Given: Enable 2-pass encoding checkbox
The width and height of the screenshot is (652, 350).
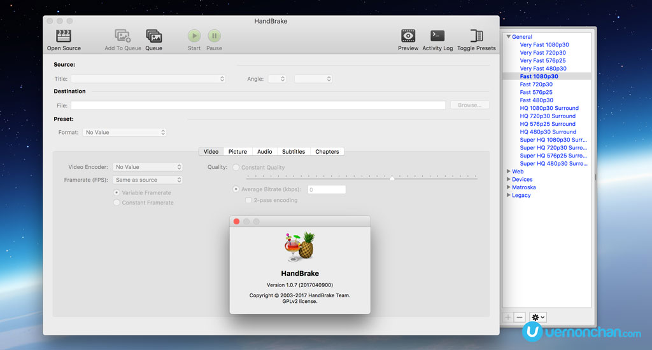Looking at the screenshot, I should click(x=248, y=200).
